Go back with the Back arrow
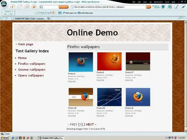 coord(13,7)
